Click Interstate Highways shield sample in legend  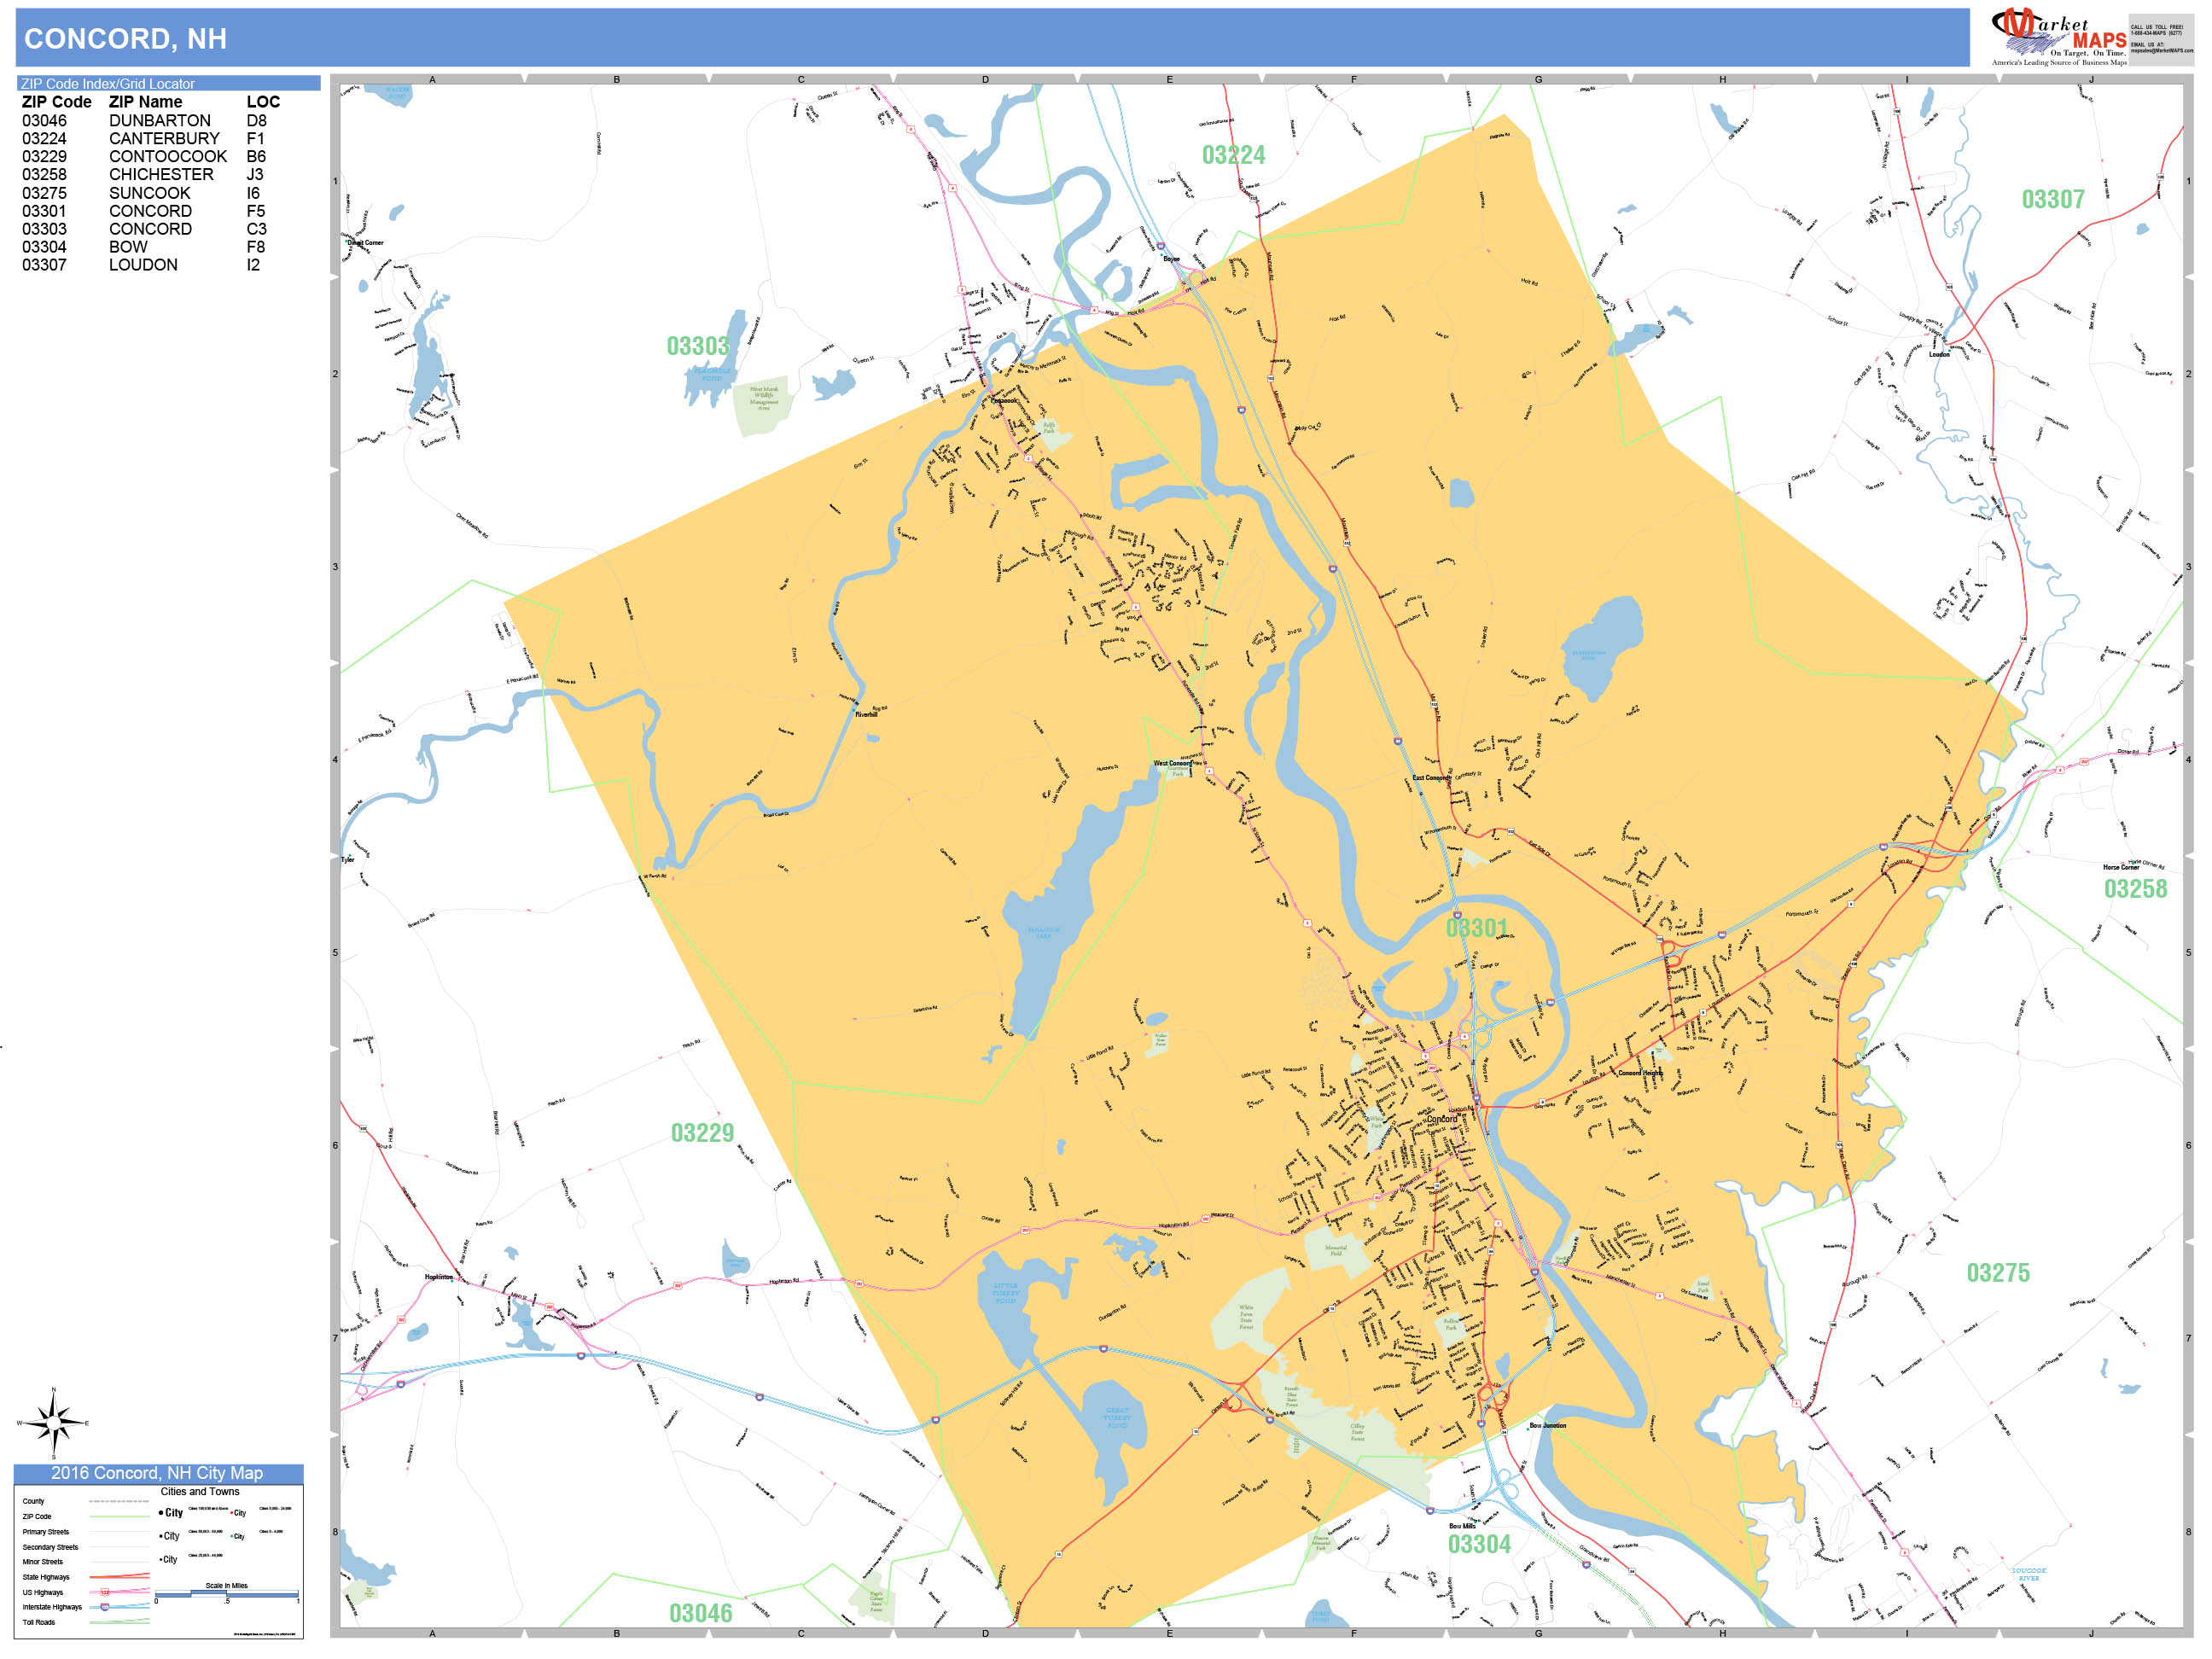(x=105, y=1607)
